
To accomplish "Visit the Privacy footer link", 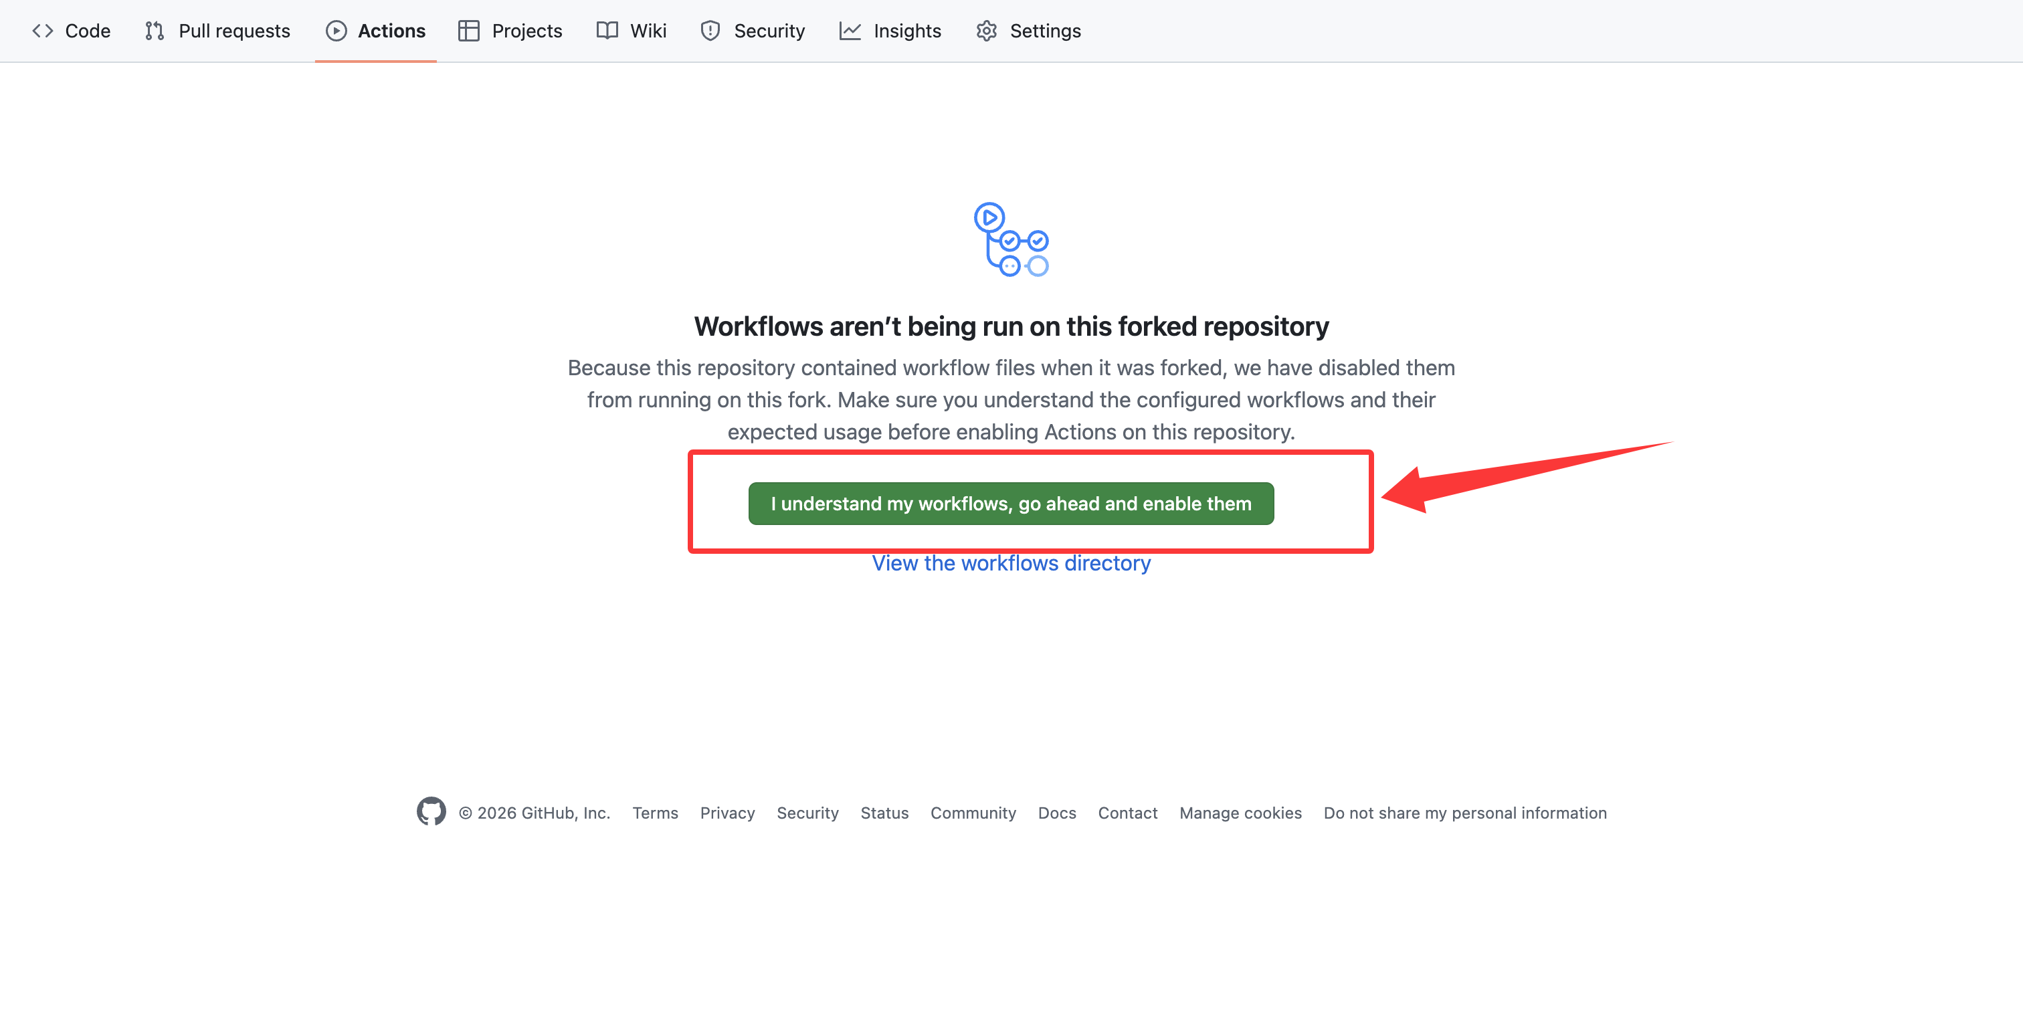I will [727, 813].
